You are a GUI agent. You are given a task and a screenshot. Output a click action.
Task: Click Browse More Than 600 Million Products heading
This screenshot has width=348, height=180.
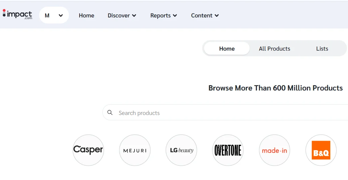(275, 88)
